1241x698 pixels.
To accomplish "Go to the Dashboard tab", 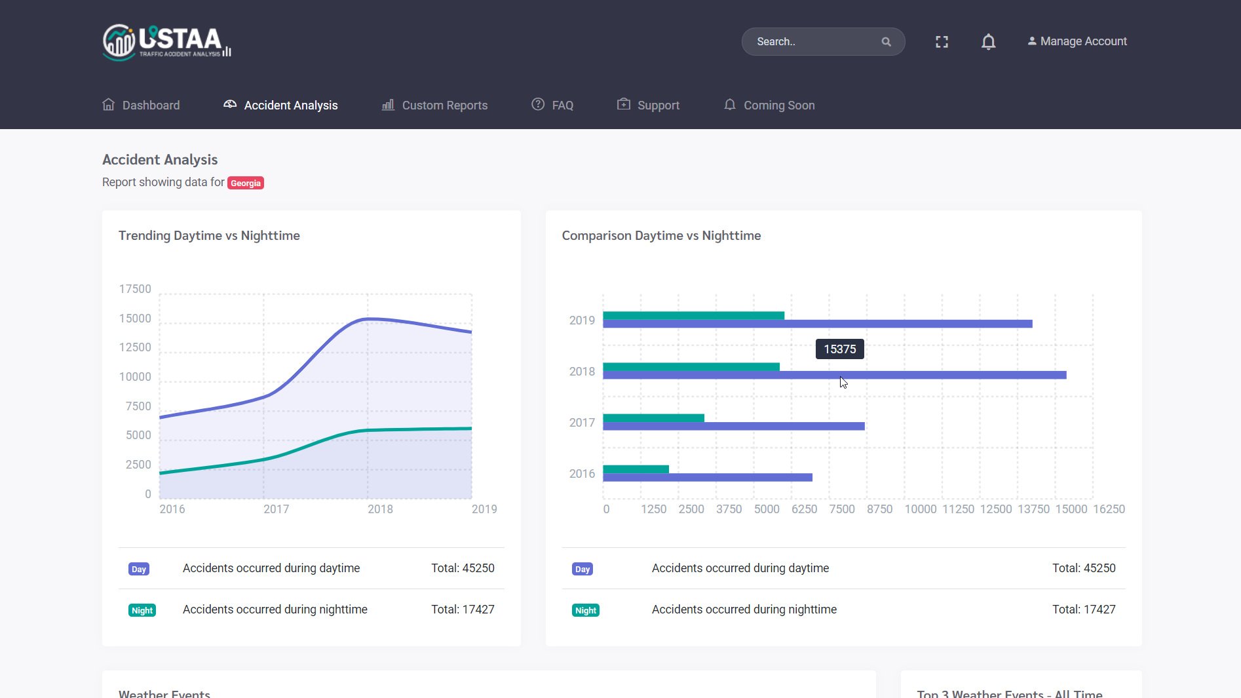I will click(x=151, y=106).
